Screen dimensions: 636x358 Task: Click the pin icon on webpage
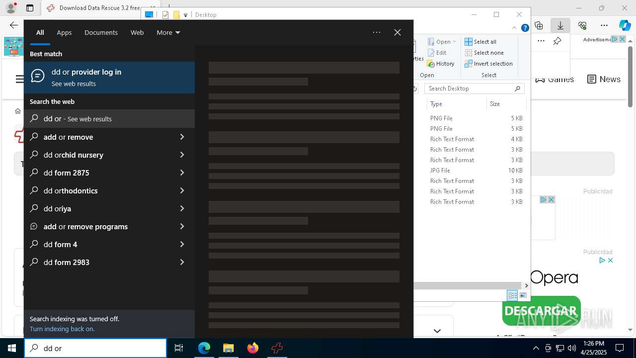pos(557,41)
